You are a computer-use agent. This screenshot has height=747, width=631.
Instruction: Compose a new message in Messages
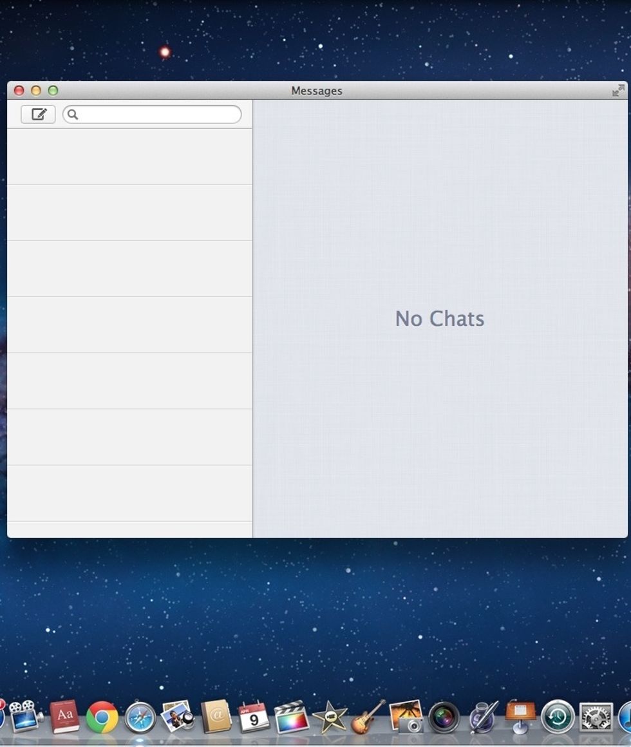38,114
